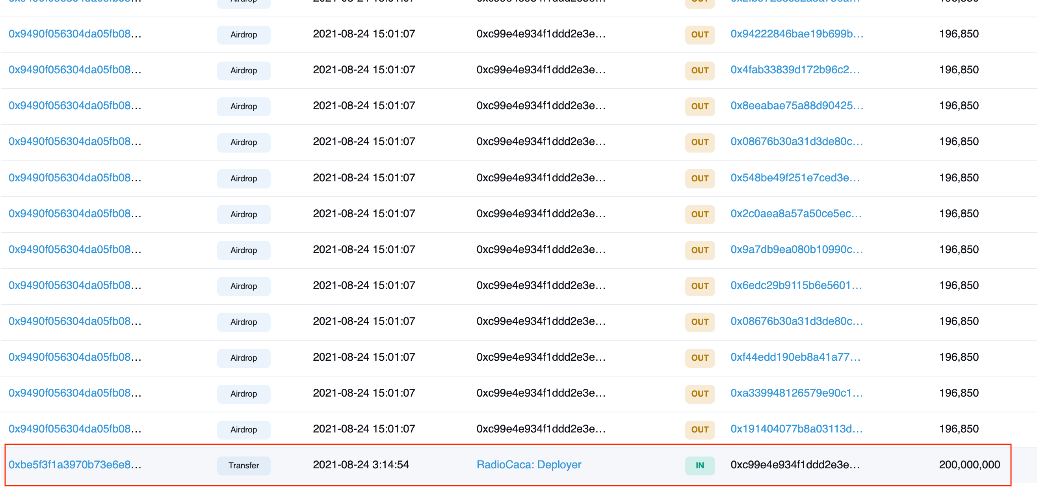The height and width of the screenshot is (492, 1037).
Task: Click the green IN direction badge
Action: (x=699, y=466)
